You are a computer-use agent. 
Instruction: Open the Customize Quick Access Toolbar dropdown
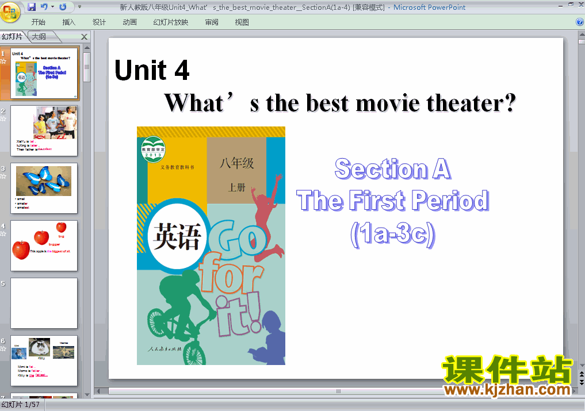(79, 7)
